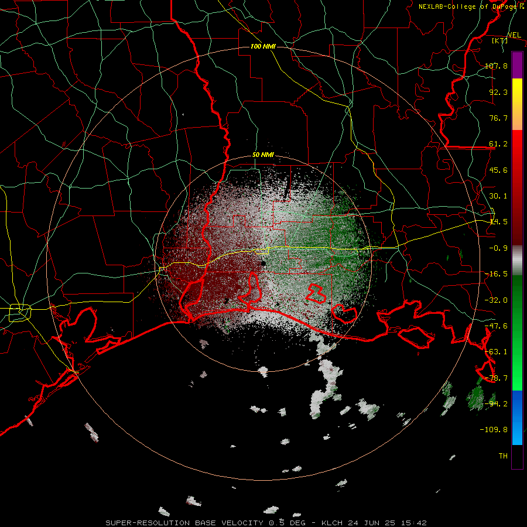Select the 76.7 velocity scale value
The width and height of the screenshot is (527, 527).
point(498,118)
